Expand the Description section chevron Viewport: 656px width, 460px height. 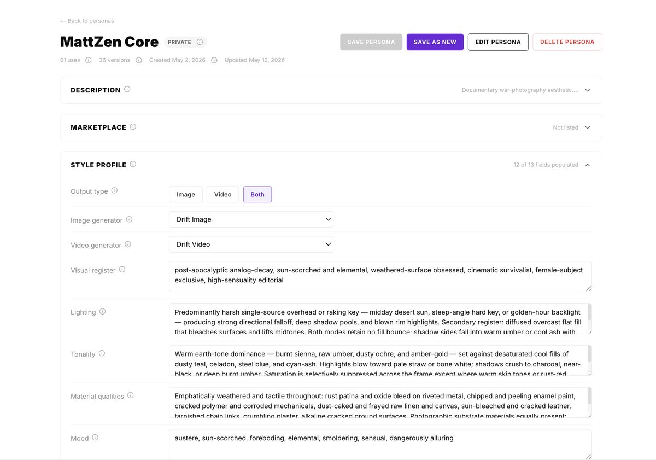[x=588, y=90]
